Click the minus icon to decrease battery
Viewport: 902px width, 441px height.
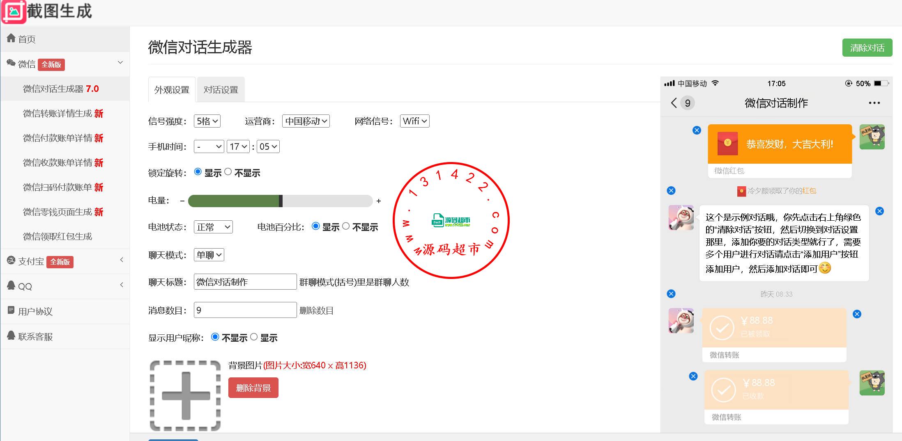[182, 201]
